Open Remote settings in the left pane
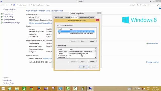The image size is (161, 91). tap(8, 17)
